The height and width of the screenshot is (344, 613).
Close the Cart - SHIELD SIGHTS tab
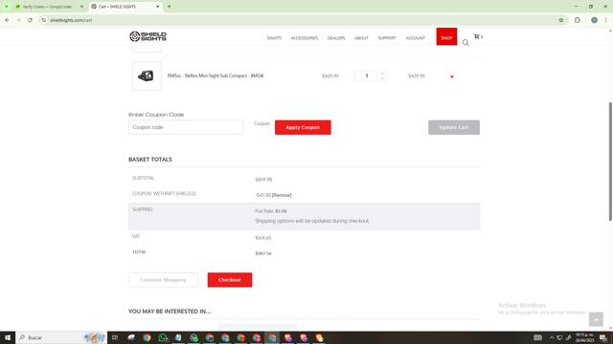(x=157, y=7)
